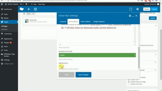Switch to General tab

tap(63, 21)
